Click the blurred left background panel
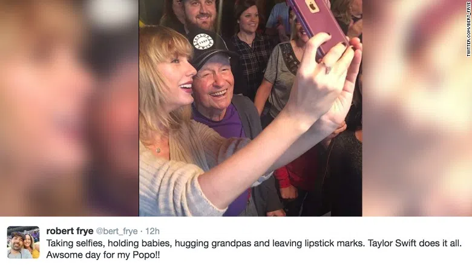472x265 pixels. pyautogui.click(x=69, y=108)
